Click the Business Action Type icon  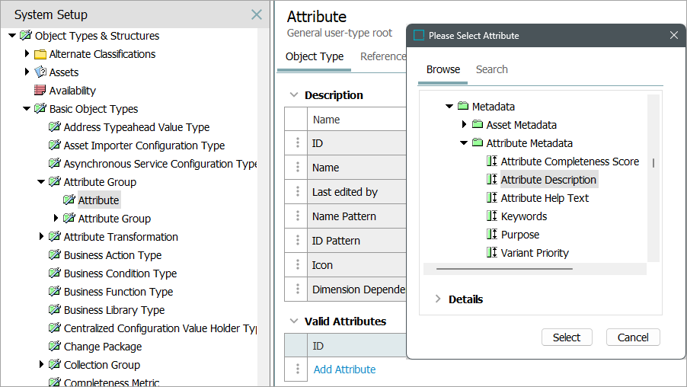point(55,255)
